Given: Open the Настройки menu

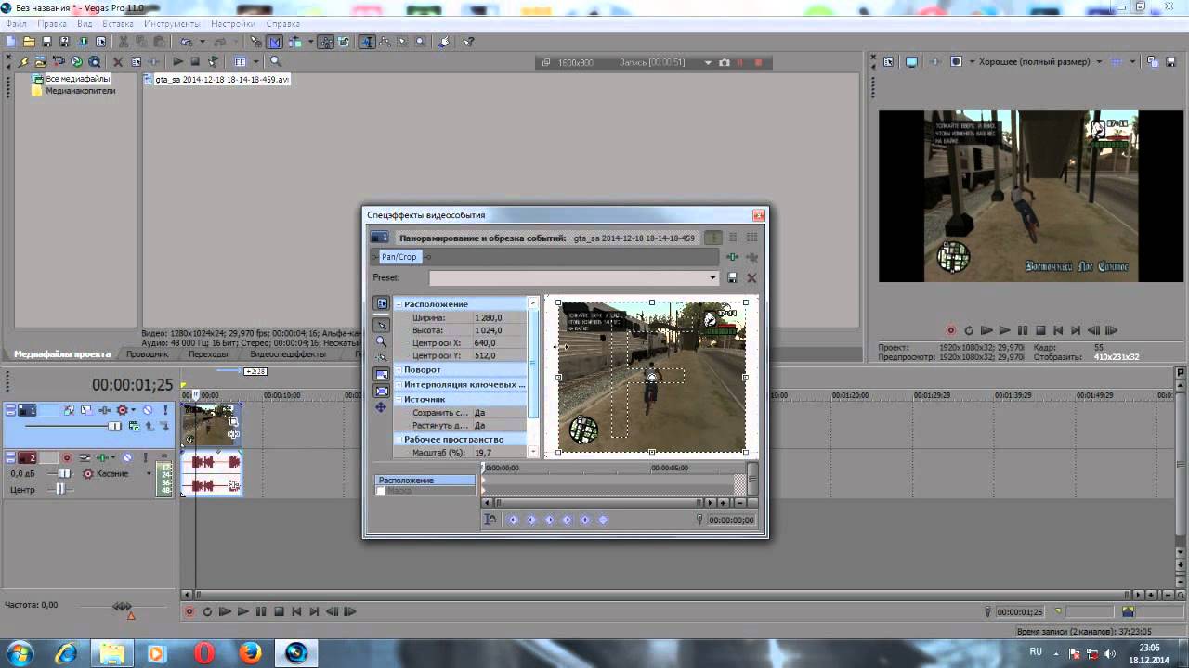Looking at the screenshot, I should [233, 23].
